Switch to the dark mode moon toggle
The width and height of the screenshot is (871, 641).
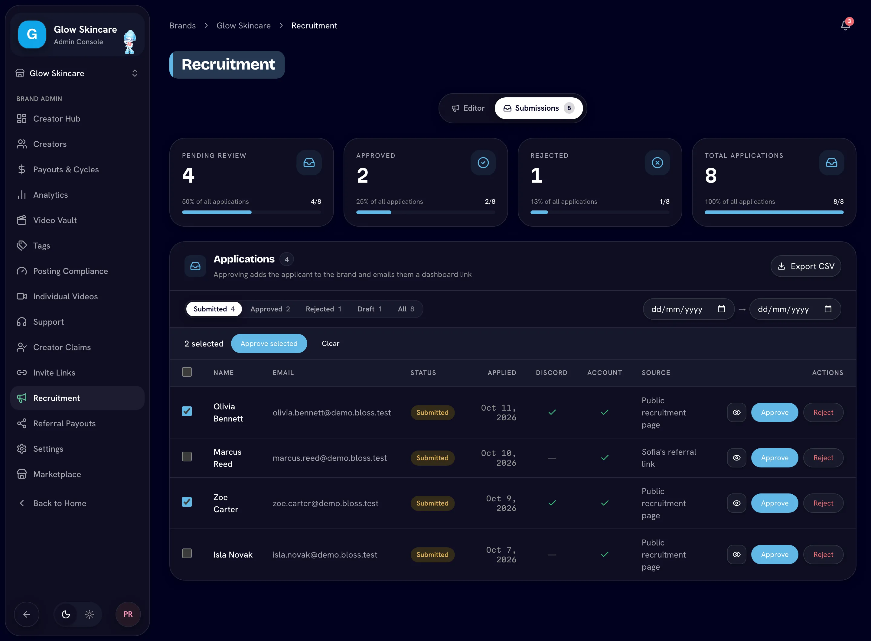click(x=66, y=614)
